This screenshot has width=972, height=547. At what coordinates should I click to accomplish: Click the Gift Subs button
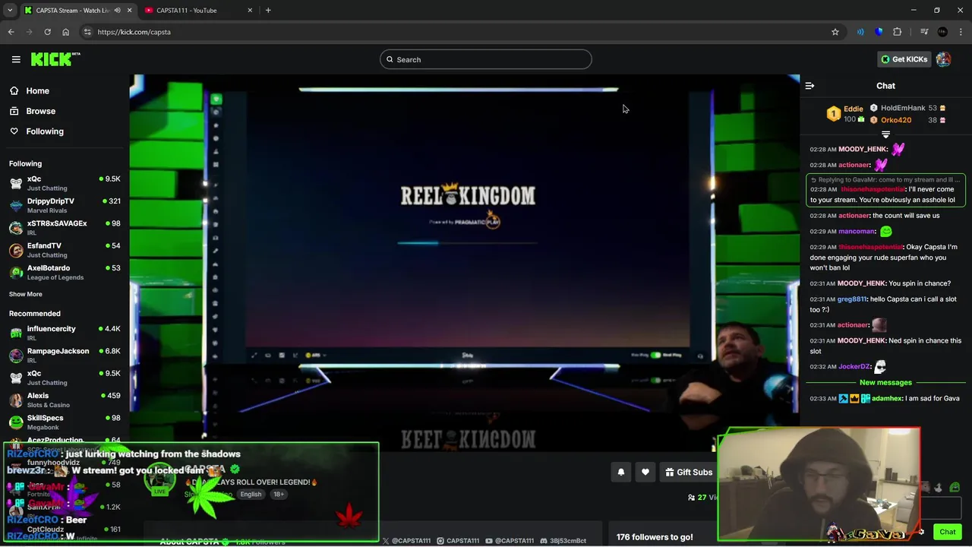pyautogui.click(x=688, y=472)
